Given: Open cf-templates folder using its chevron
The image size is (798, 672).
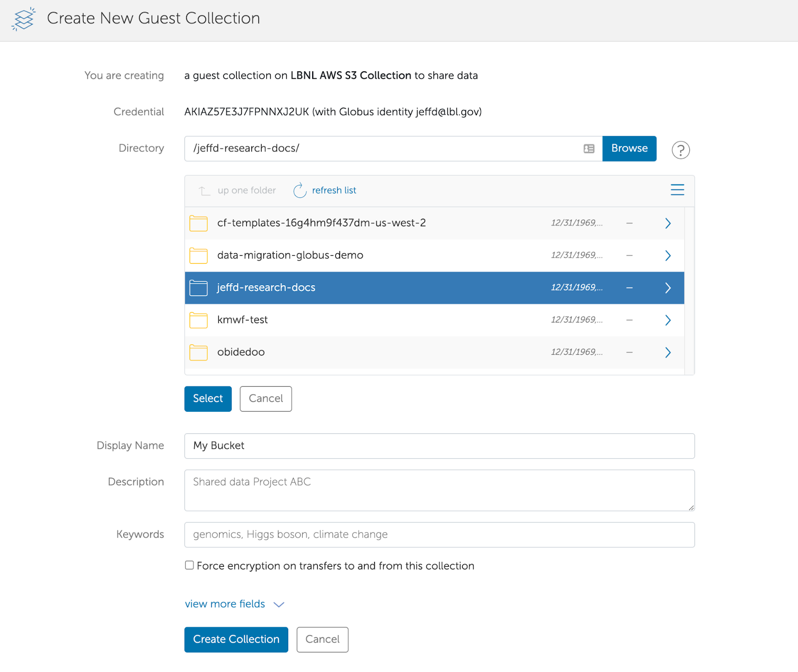Looking at the screenshot, I should coord(668,223).
